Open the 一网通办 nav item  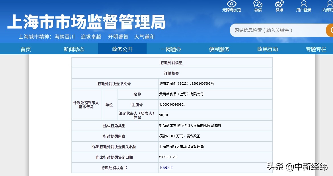click(170, 49)
